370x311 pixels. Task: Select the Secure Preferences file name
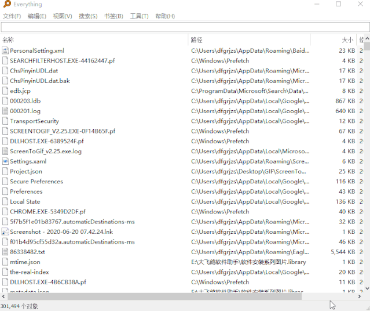[x=36, y=182]
